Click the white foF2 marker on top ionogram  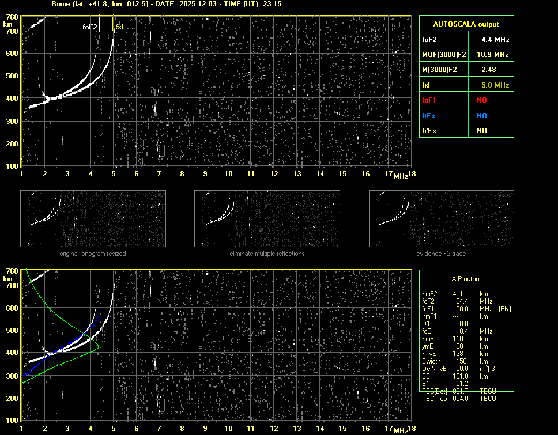click(90, 27)
